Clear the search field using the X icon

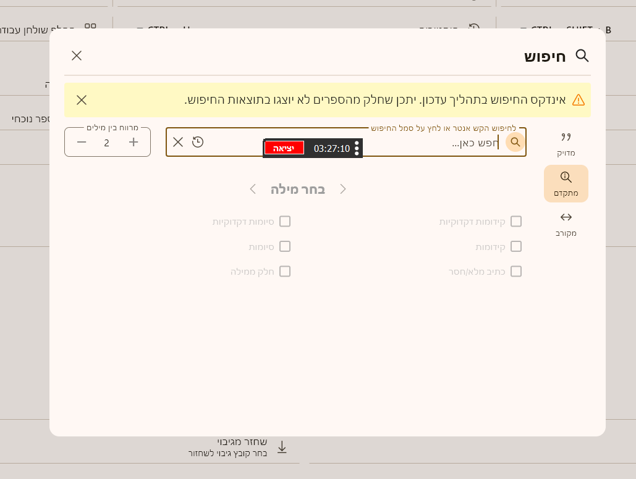(178, 142)
